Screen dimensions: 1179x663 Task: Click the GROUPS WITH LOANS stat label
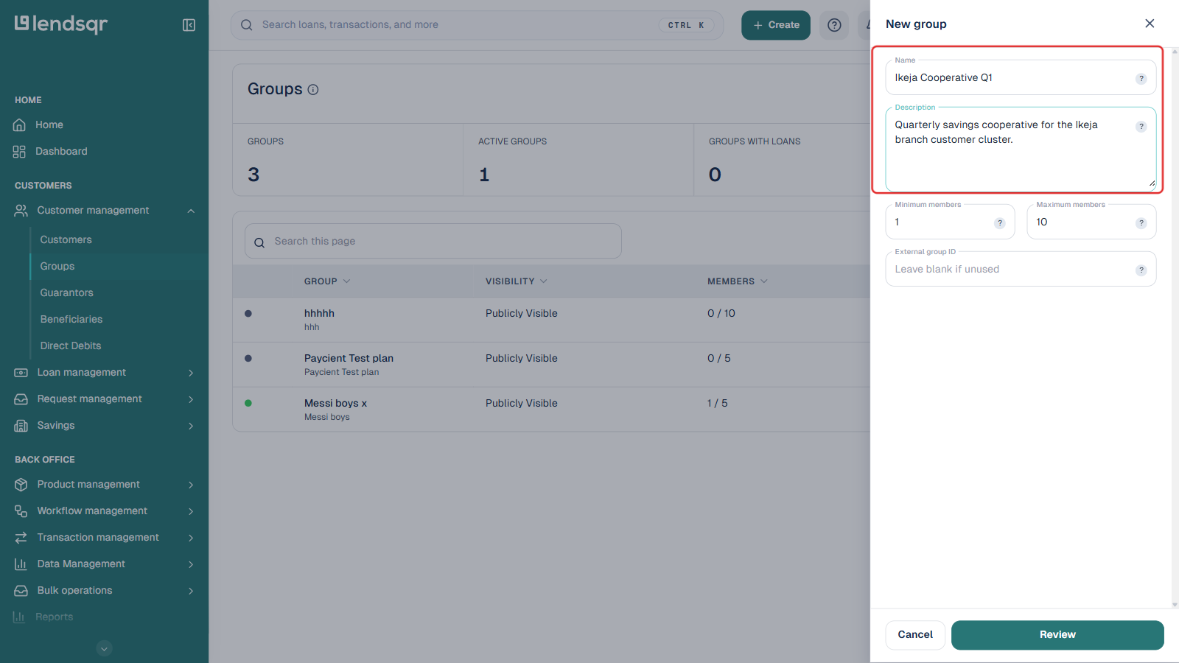tap(755, 141)
